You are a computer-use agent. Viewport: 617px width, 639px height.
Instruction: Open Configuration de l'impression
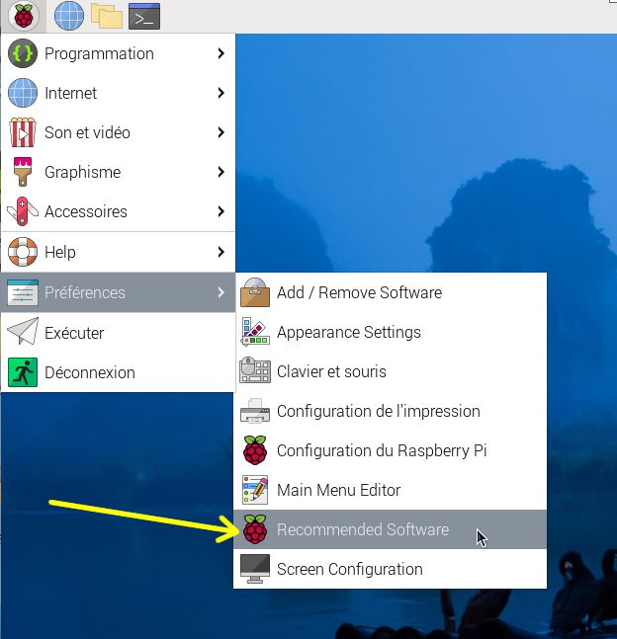tap(391, 411)
